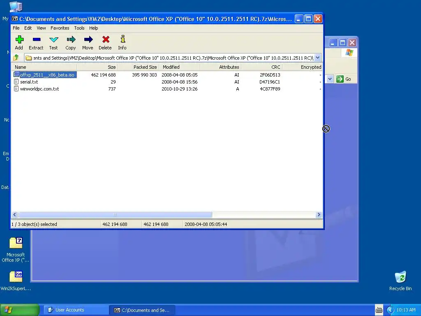Click status bar text '1 / 3 object(s) selected'

coord(34,224)
